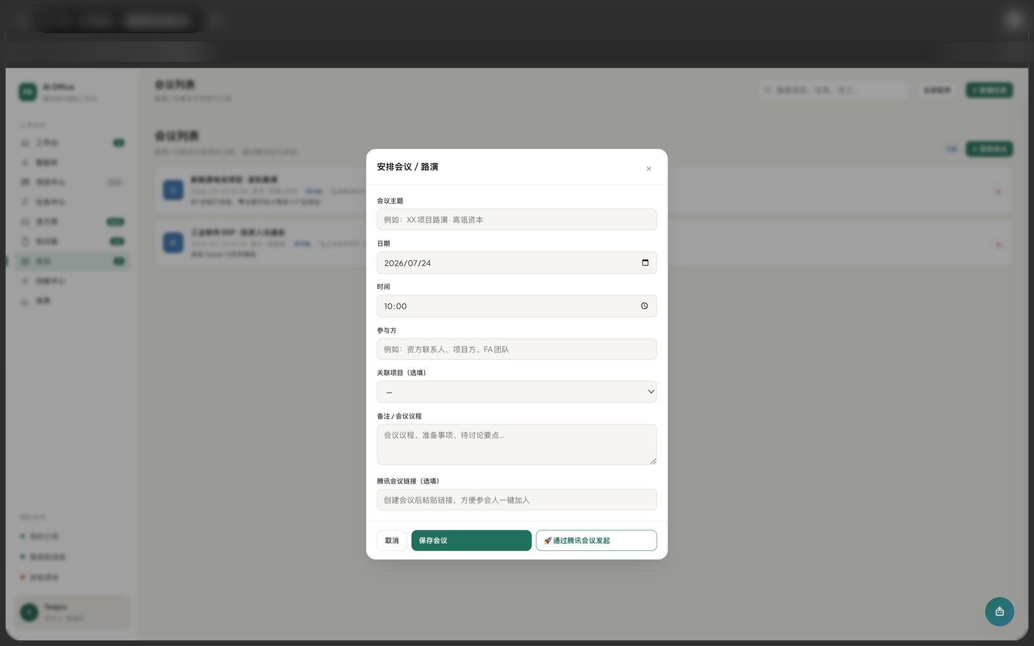This screenshot has width=1034, height=646.
Task: Click the blue icon of second meeting entry
Action: point(173,243)
